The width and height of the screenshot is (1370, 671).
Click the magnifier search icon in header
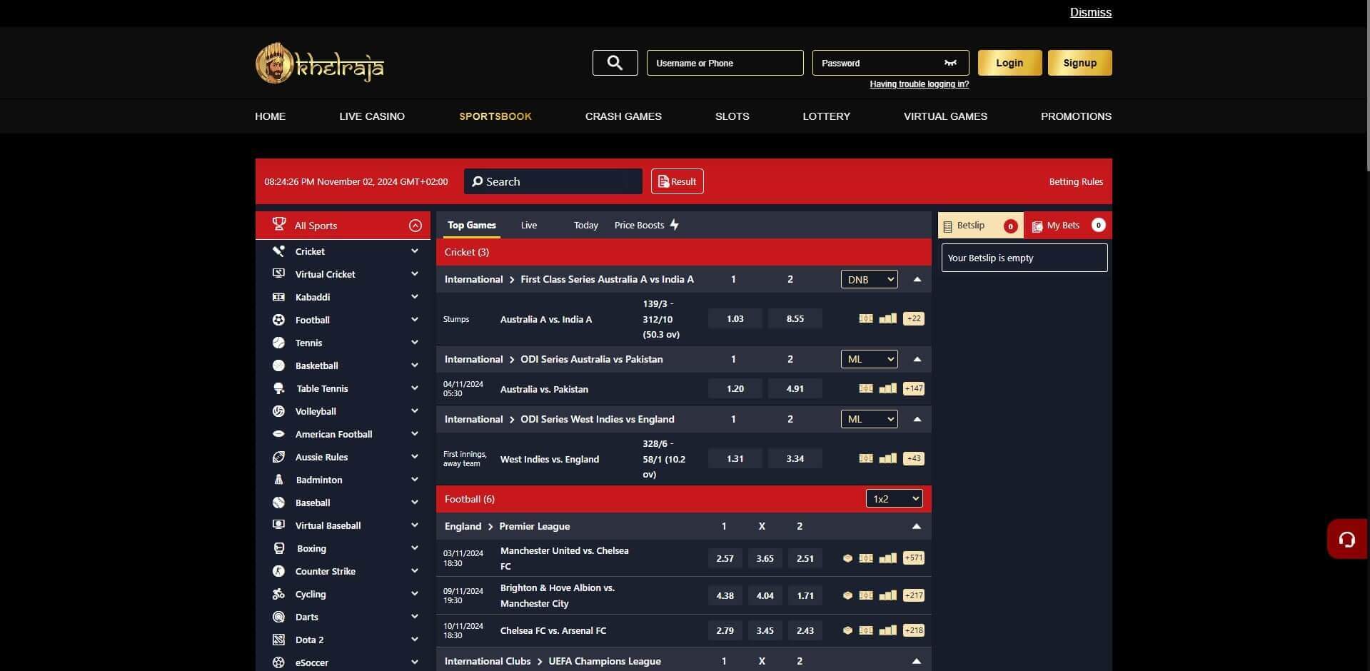[615, 63]
